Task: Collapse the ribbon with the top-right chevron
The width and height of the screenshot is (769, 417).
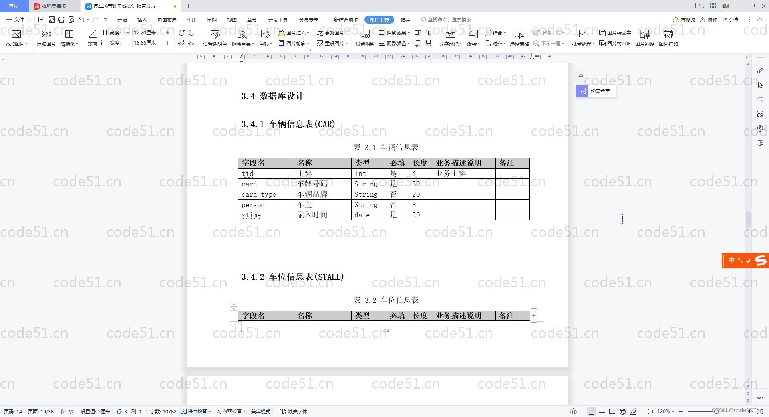Action: click(x=760, y=20)
